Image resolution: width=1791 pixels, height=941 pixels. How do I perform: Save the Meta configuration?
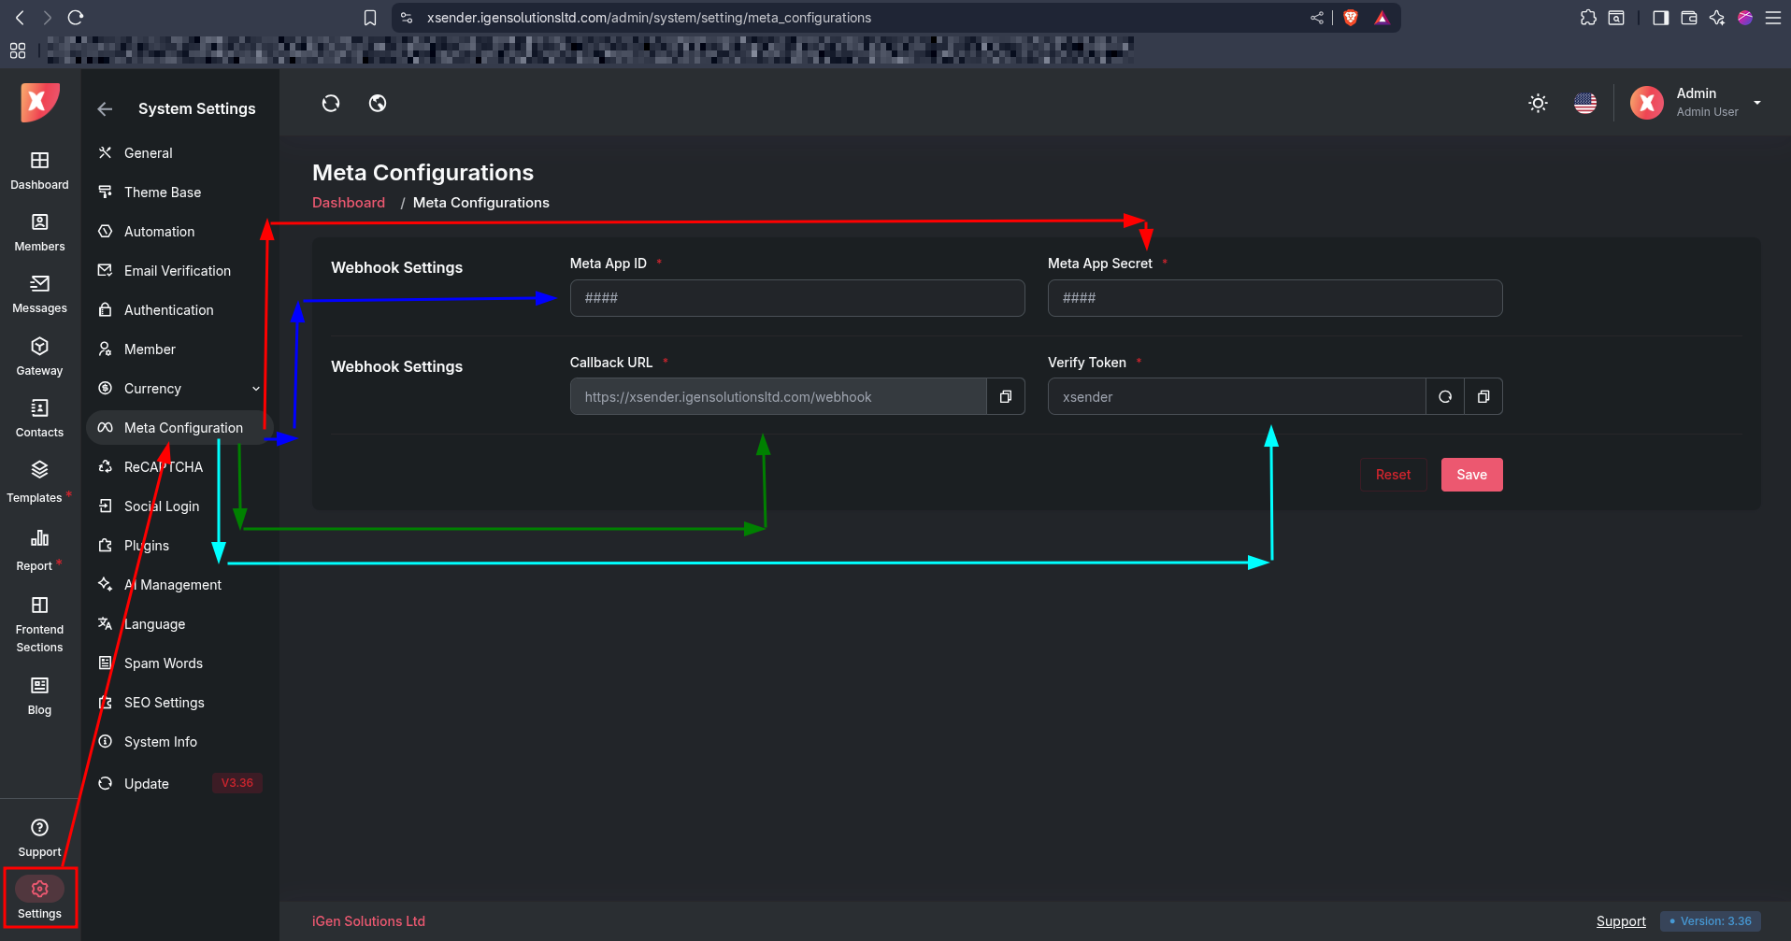(1471, 475)
